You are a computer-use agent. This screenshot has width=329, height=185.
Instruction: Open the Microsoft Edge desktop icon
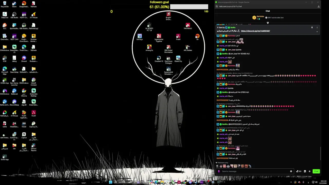[5, 71]
